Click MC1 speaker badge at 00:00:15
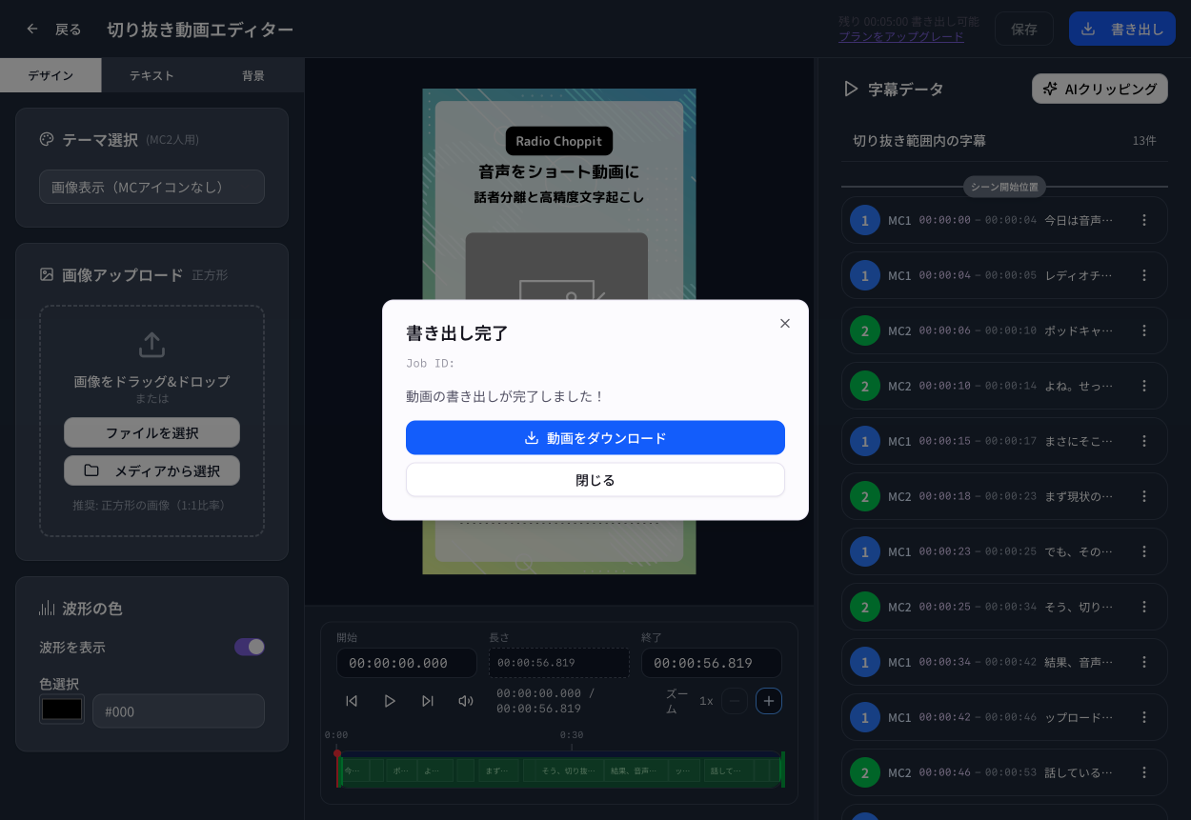Image resolution: width=1191 pixels, height=820 pixels. 865,441
